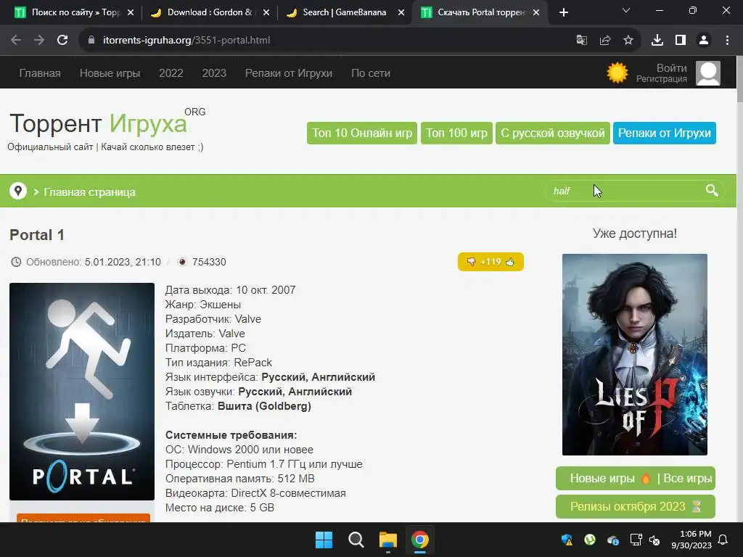
Task: Open File Explorer from taskbar
Action: point(387,540)
